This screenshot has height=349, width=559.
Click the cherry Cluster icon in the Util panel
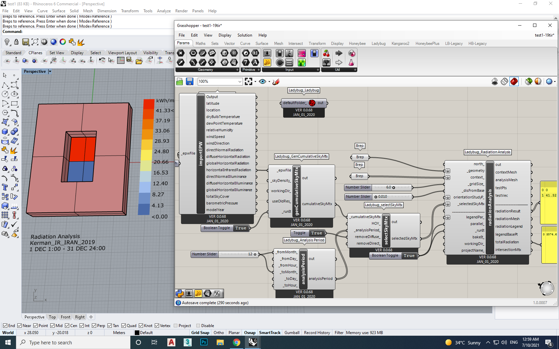[x=326, y=53]
